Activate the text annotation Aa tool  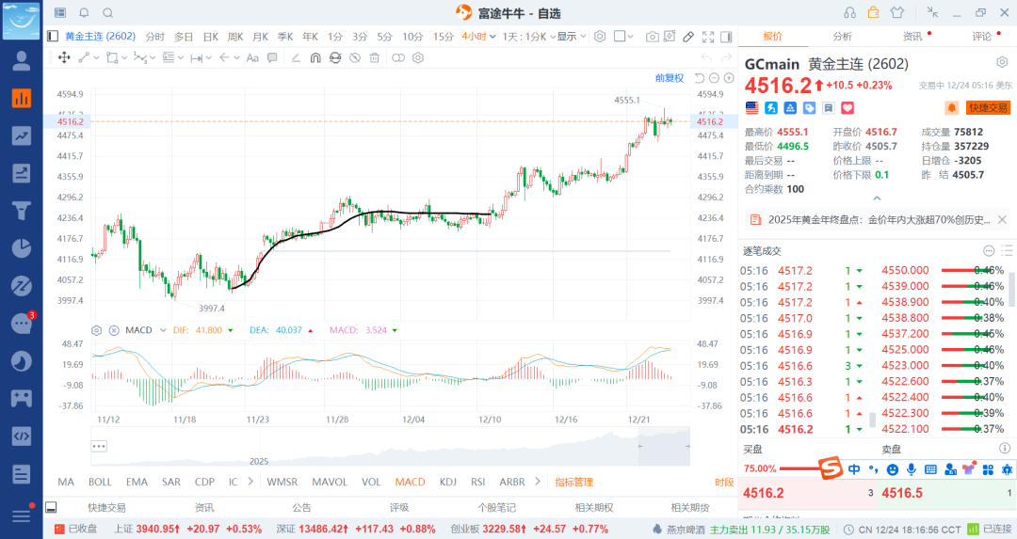(x=252, y=57)
